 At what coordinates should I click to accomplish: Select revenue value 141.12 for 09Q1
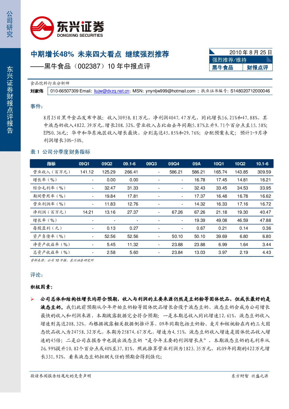tap(87, 172)
